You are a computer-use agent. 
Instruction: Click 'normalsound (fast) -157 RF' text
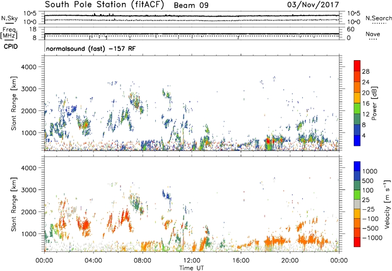91,48
